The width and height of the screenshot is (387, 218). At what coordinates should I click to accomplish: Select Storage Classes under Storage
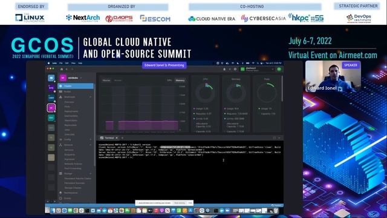[x=73, y=188]
